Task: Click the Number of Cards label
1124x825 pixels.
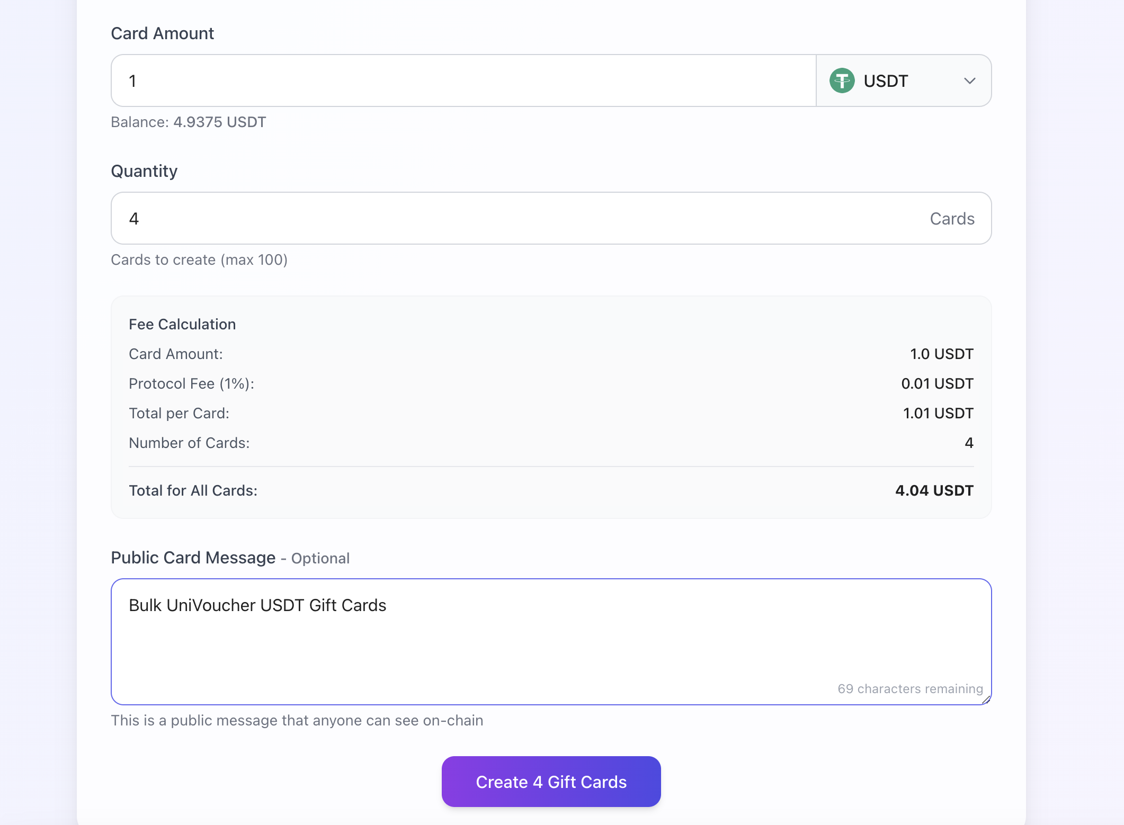Action: 189,443
